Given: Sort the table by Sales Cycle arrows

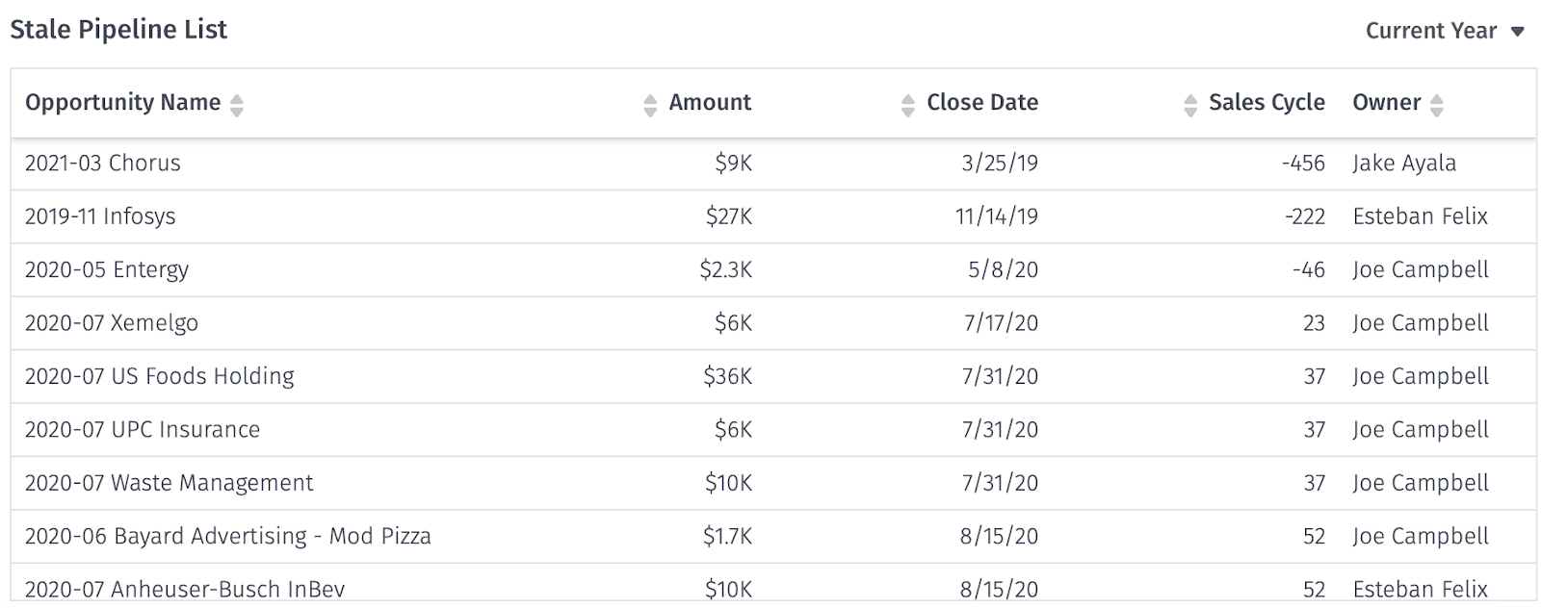Looking at the screenshot, I should 1190,105.
